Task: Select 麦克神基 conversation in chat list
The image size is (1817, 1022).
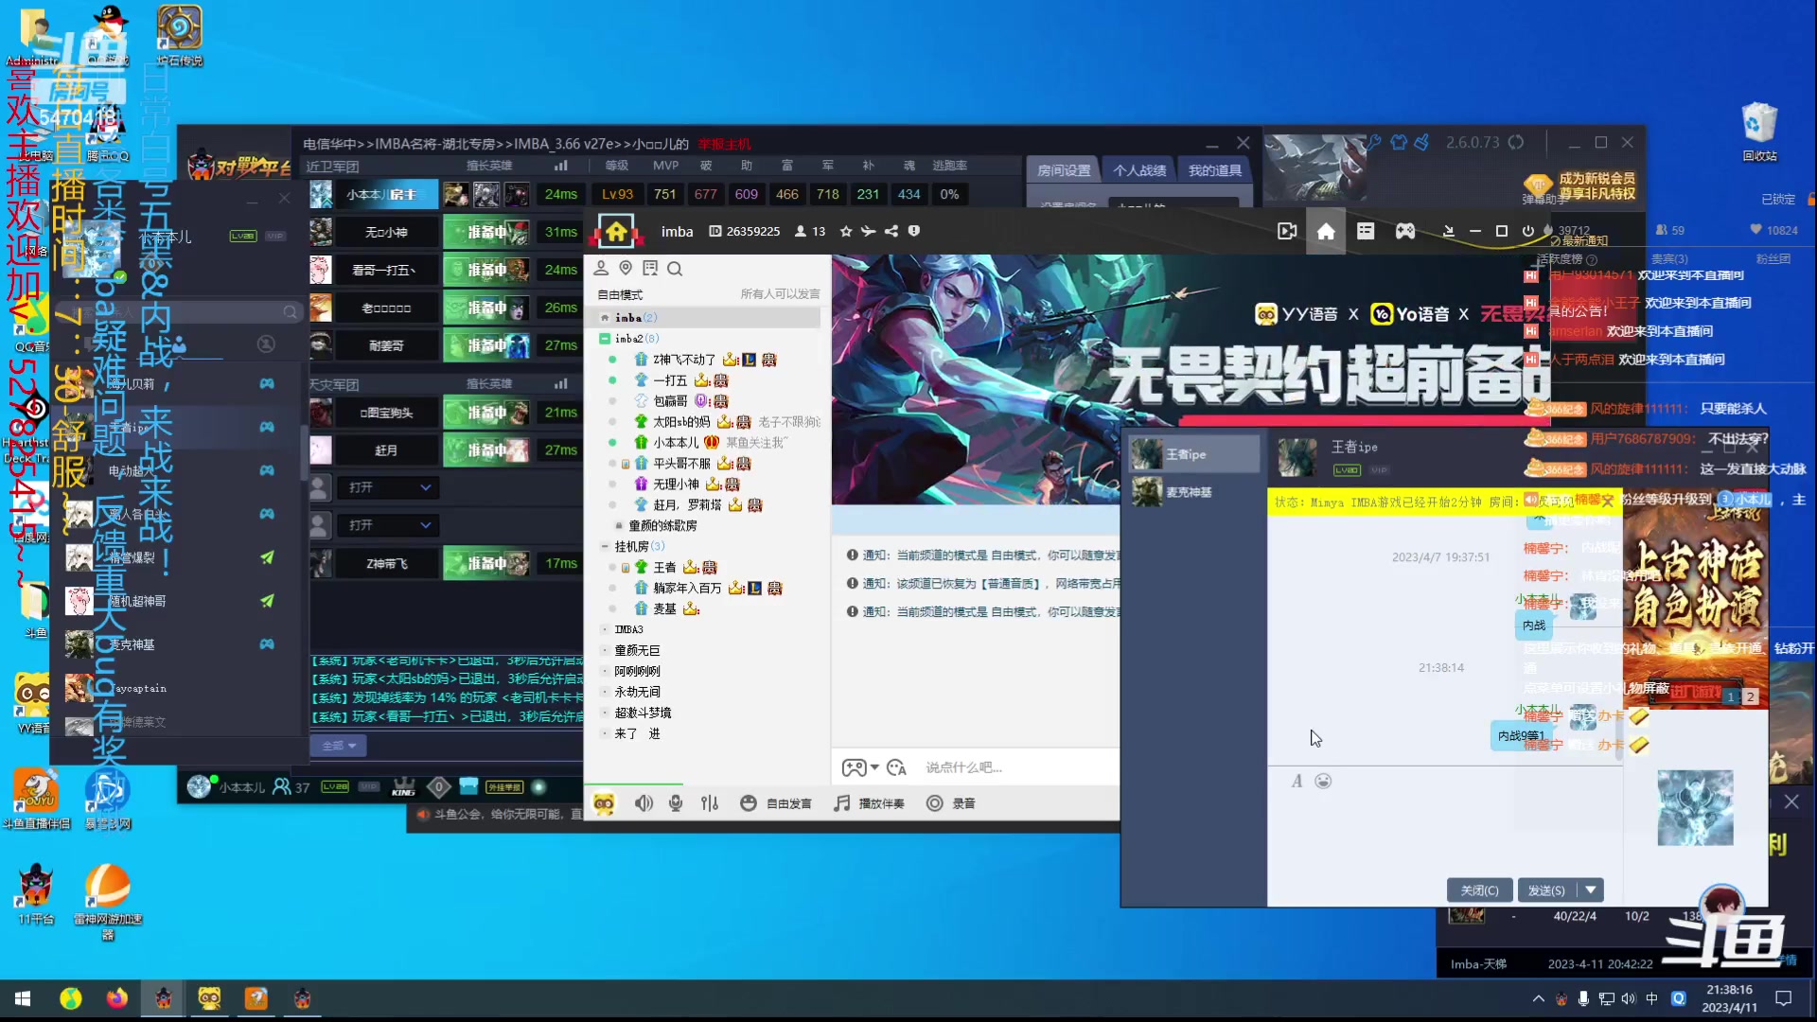Action: 1193,491
